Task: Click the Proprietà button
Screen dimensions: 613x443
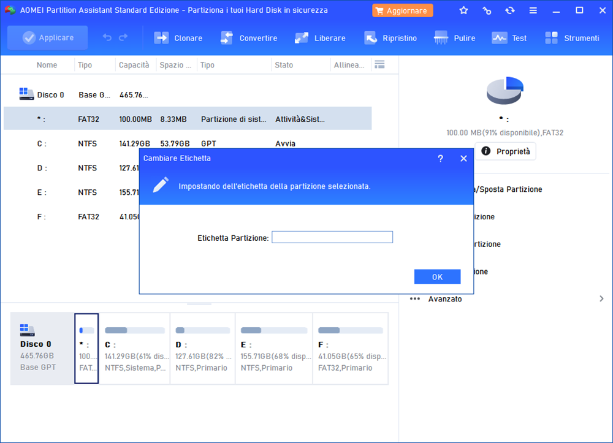Action: point(506,151)
